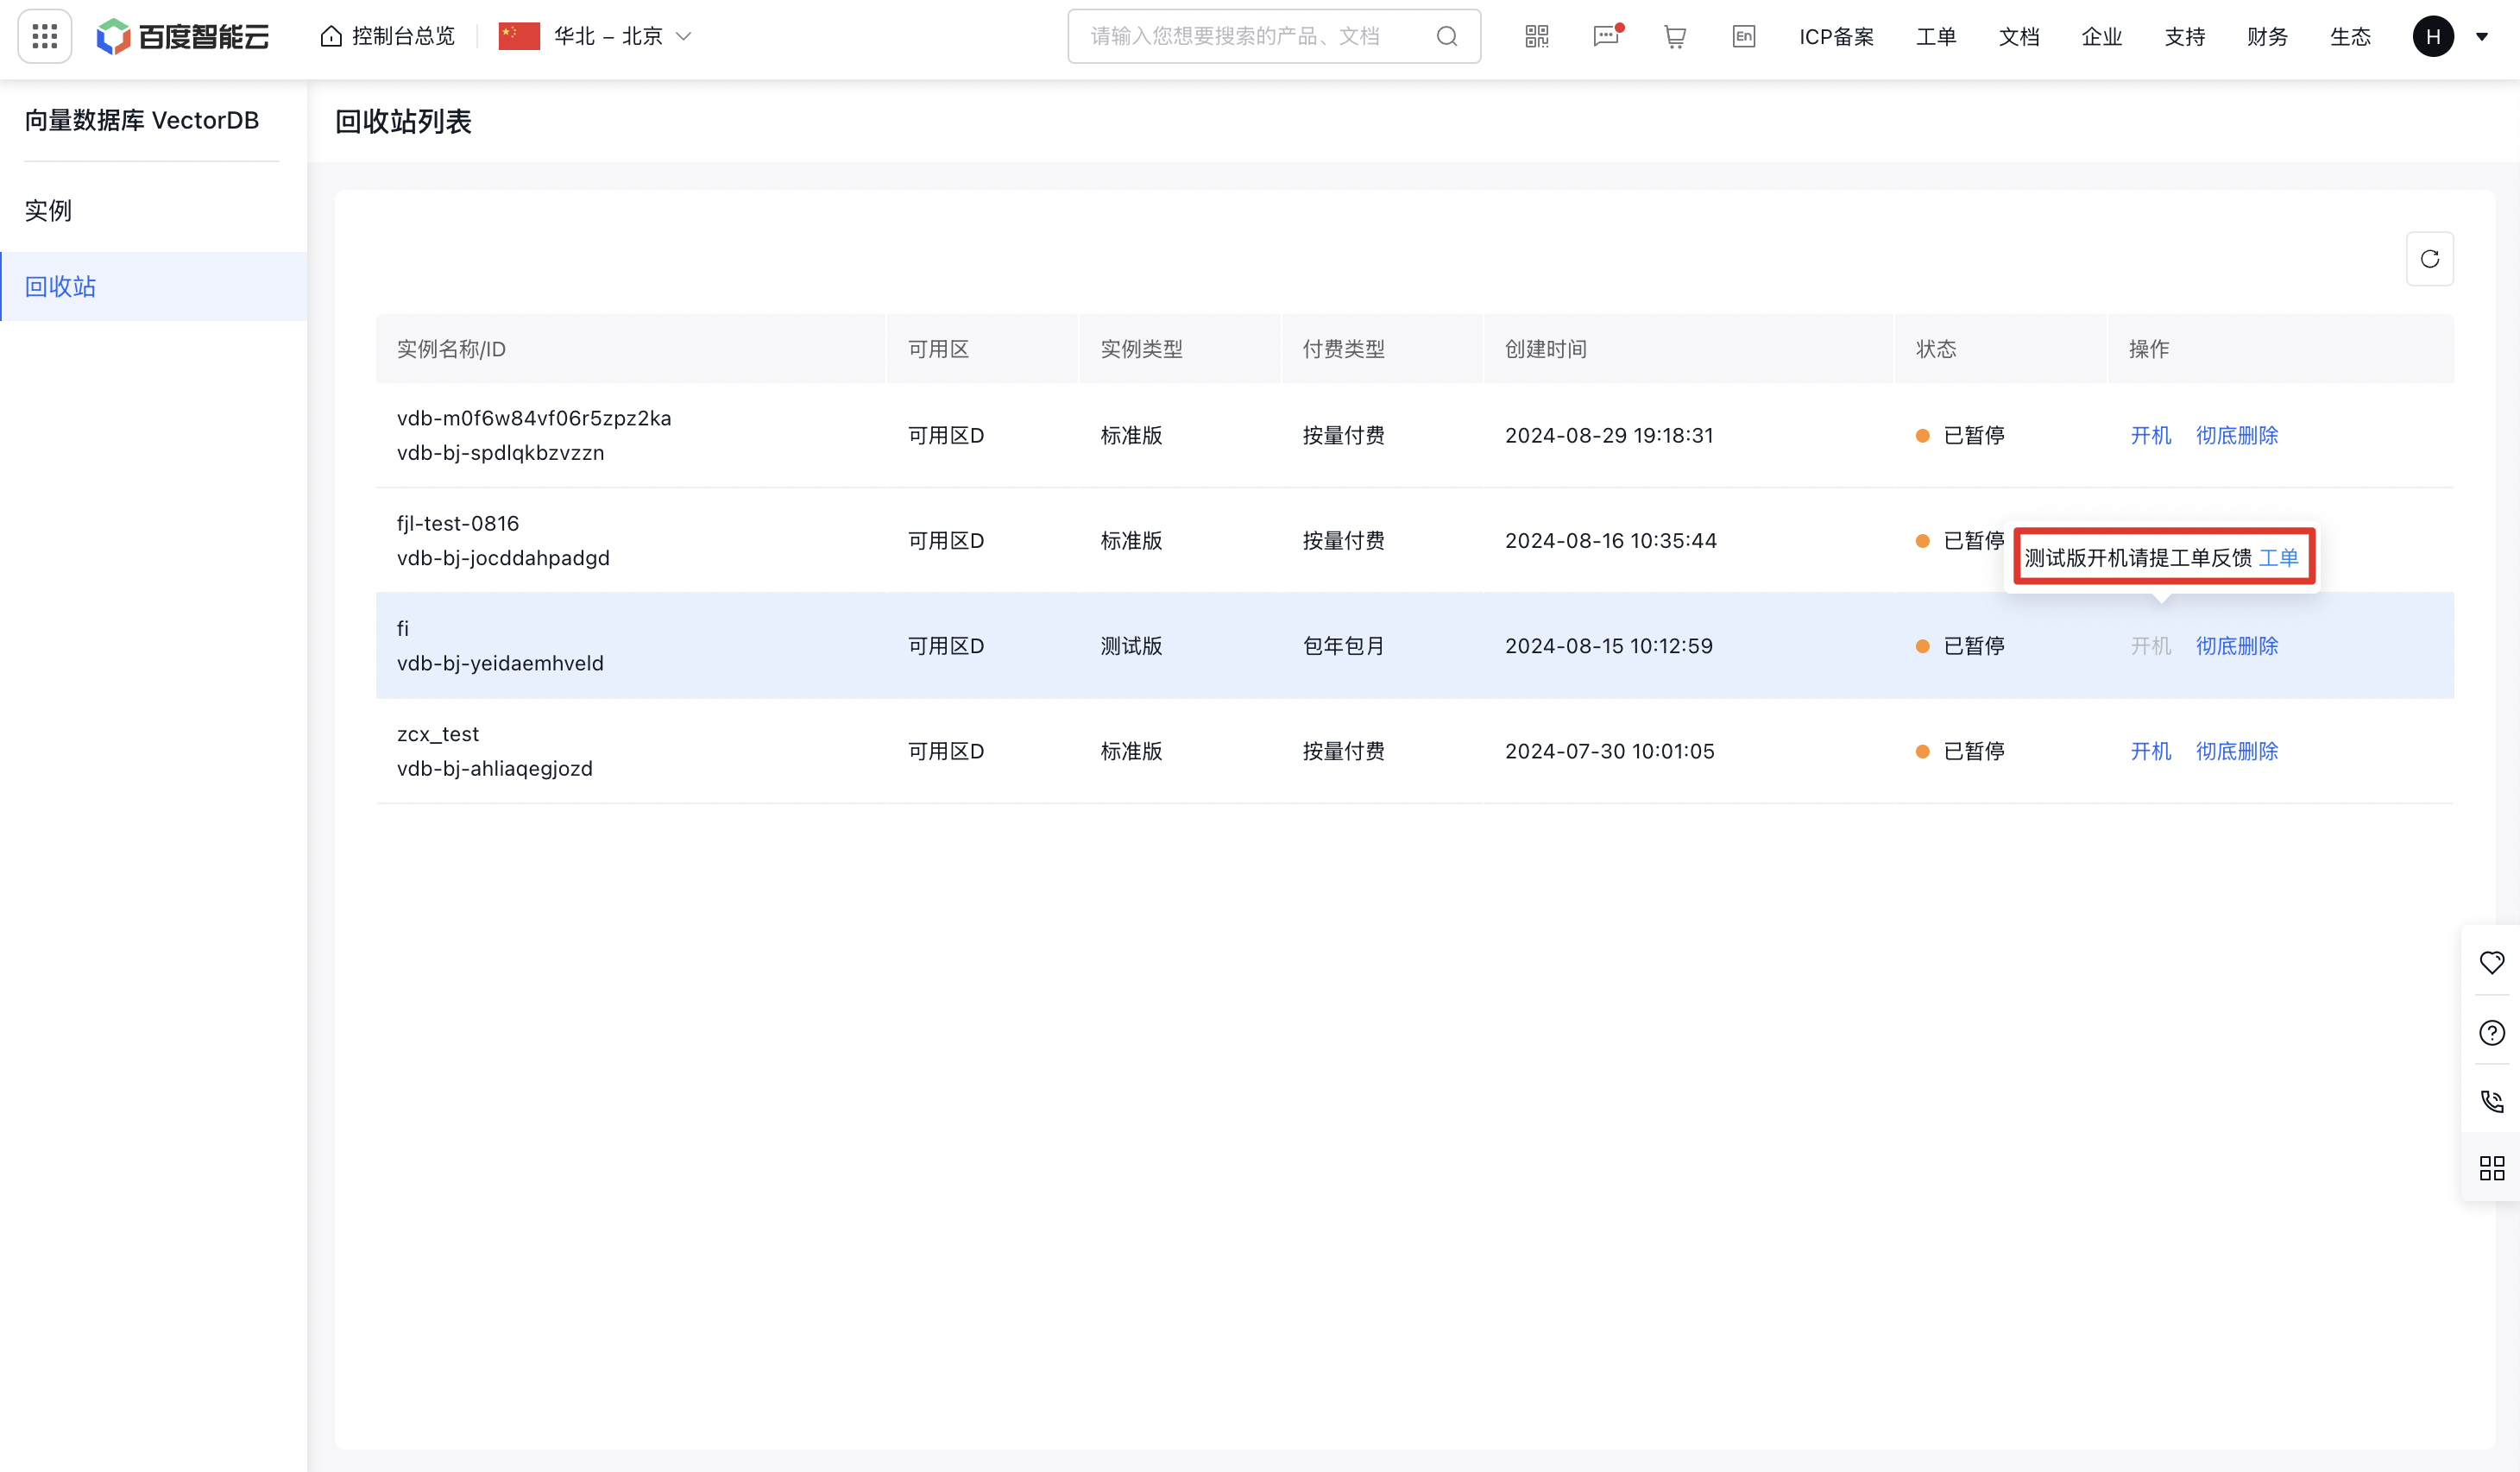
Task: Click the Baidu AI Cloud logo
Action: [183, 37]
